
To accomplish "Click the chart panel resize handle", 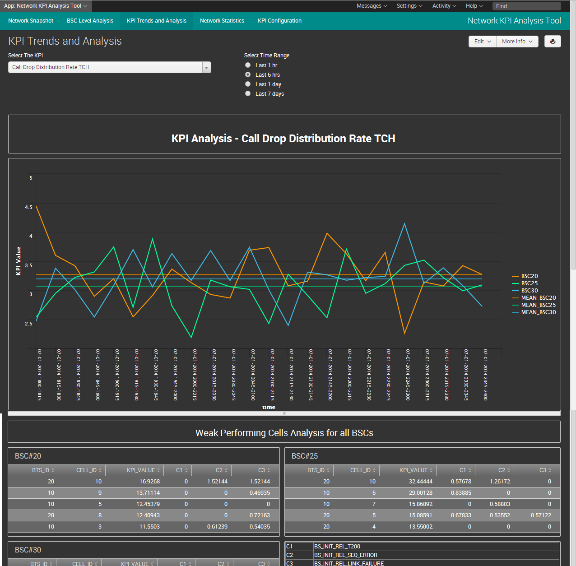I will (x=284, y=413).
